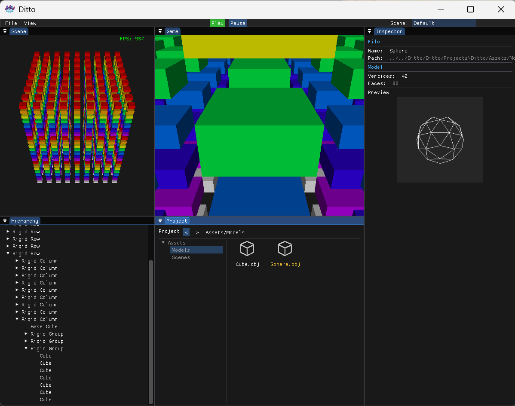
Task: Expand the second Rigid Group arrow
Action: tap(26, 341)
